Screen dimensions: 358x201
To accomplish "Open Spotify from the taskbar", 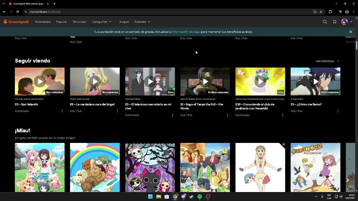I will [x=200, y=197].
